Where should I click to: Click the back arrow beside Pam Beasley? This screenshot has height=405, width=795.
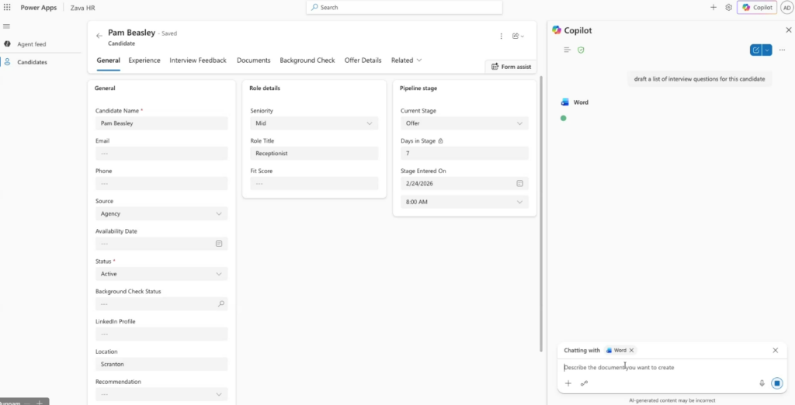point(99,36)
